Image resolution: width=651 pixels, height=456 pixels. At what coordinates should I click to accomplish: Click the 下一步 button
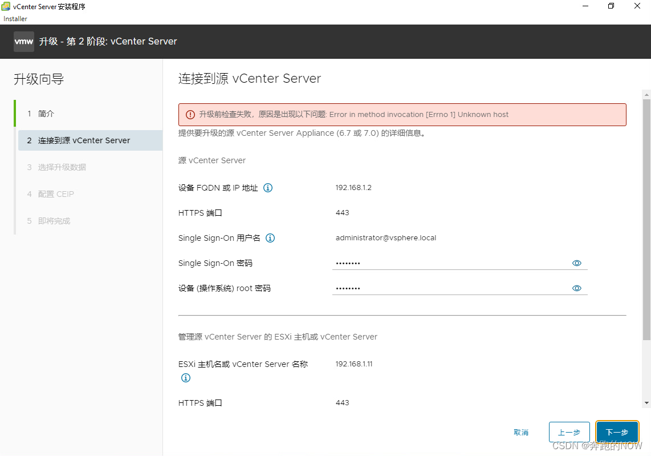coord(617,432)
